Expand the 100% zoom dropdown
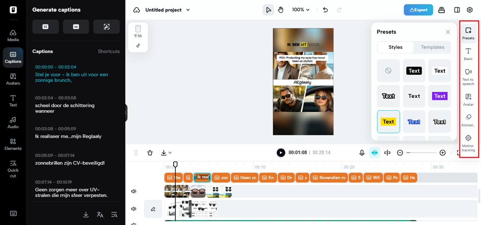The width and height of the screenshot is (481, 225). [301, 10]
